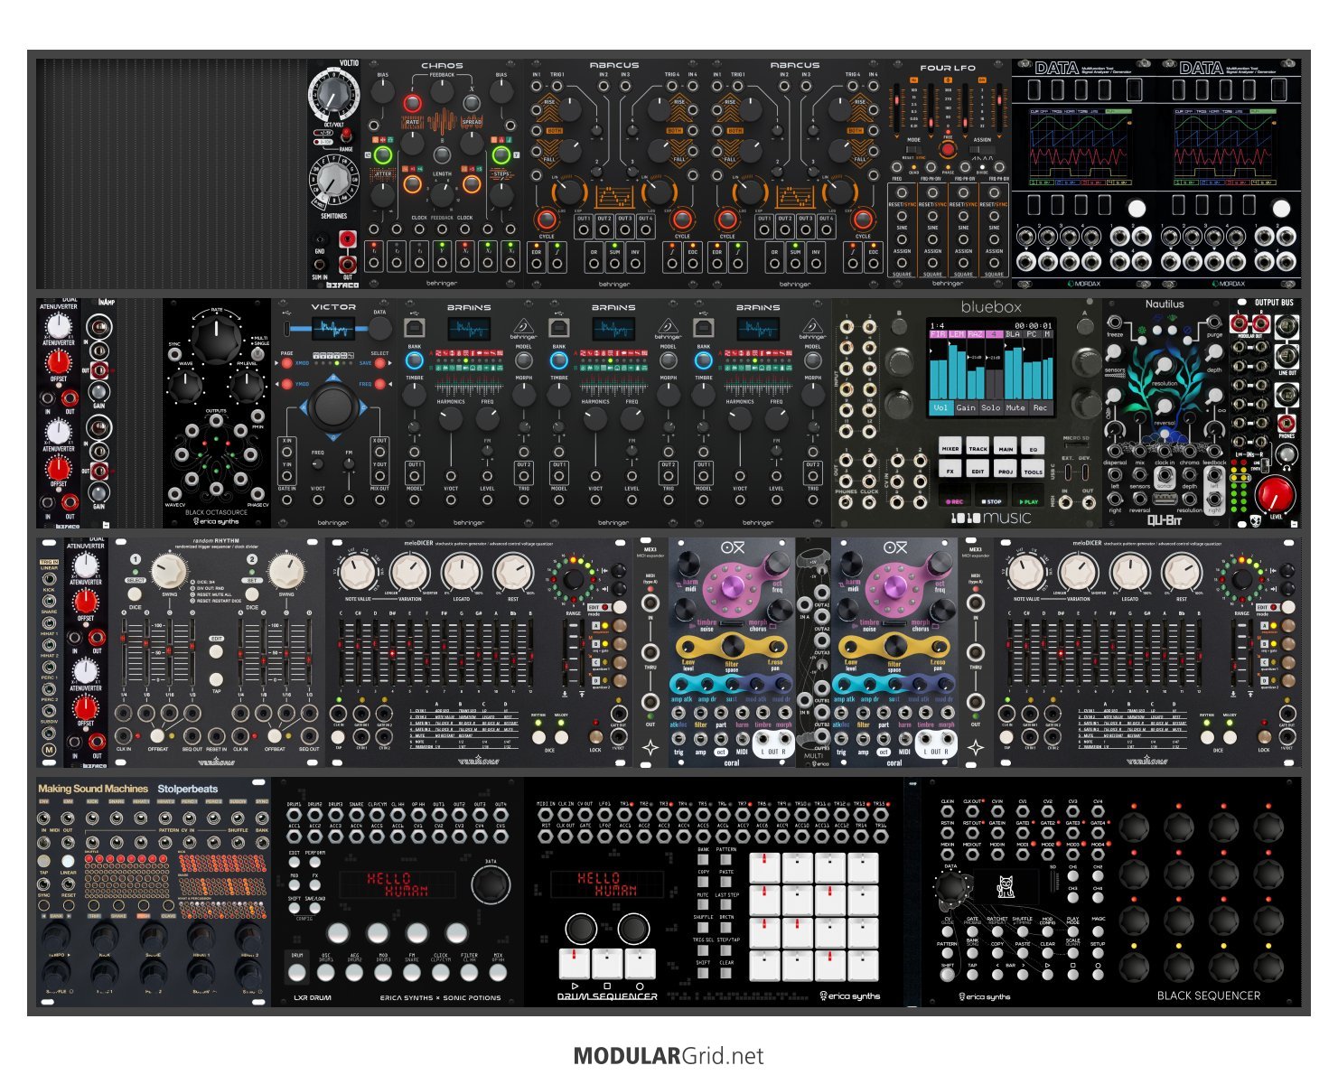Start bluebox playback with PLAY
This screenshot has height=1075, width=1338.
pyautogui.click(x=1028, y=495)
